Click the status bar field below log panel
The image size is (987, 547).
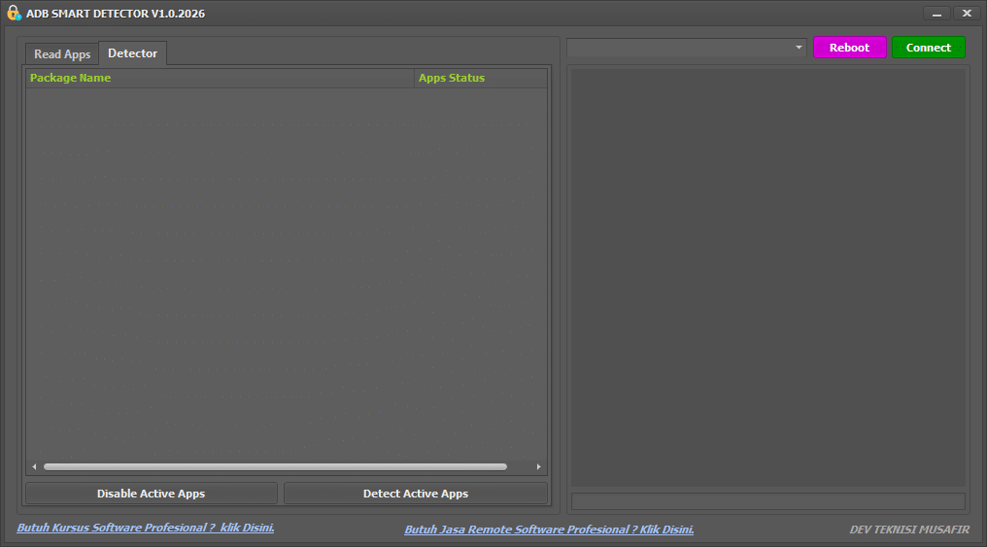(767, 501)
